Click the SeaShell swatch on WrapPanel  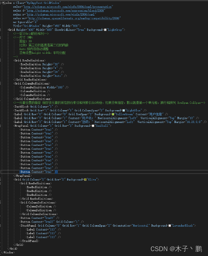click(x=93, y=126)
